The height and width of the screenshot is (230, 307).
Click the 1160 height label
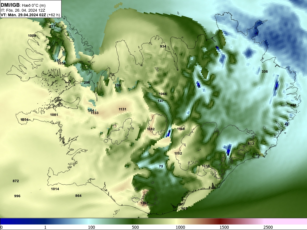181,129
